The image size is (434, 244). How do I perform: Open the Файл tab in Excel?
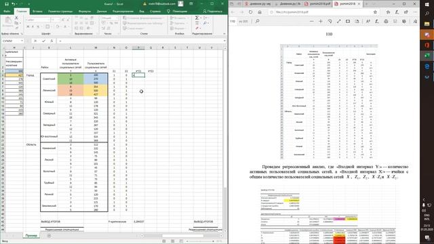click(7, 12)
